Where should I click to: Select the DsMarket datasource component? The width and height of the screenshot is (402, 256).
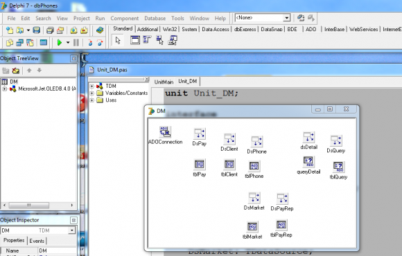click(254, 198)
